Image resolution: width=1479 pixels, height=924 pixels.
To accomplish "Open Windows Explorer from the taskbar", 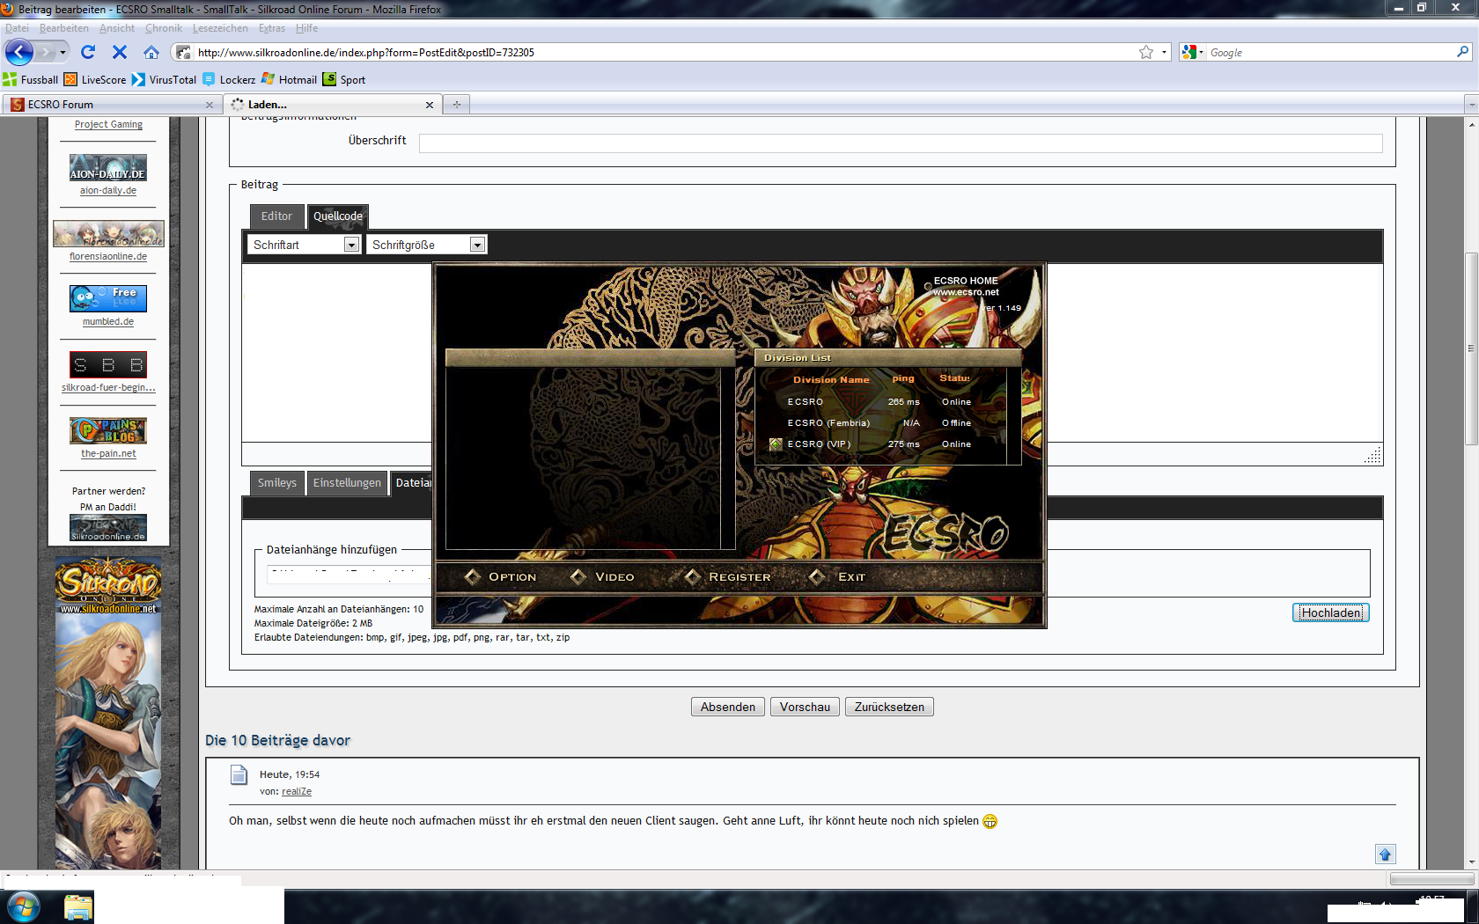I will pyautogui.click(x=78, y=907).
